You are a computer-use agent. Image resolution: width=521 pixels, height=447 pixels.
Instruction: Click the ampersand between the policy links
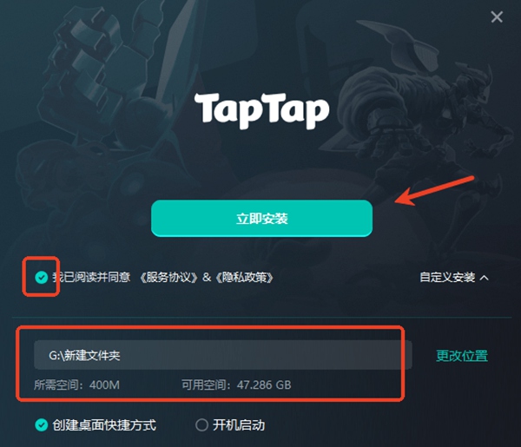tap(207, 277)
